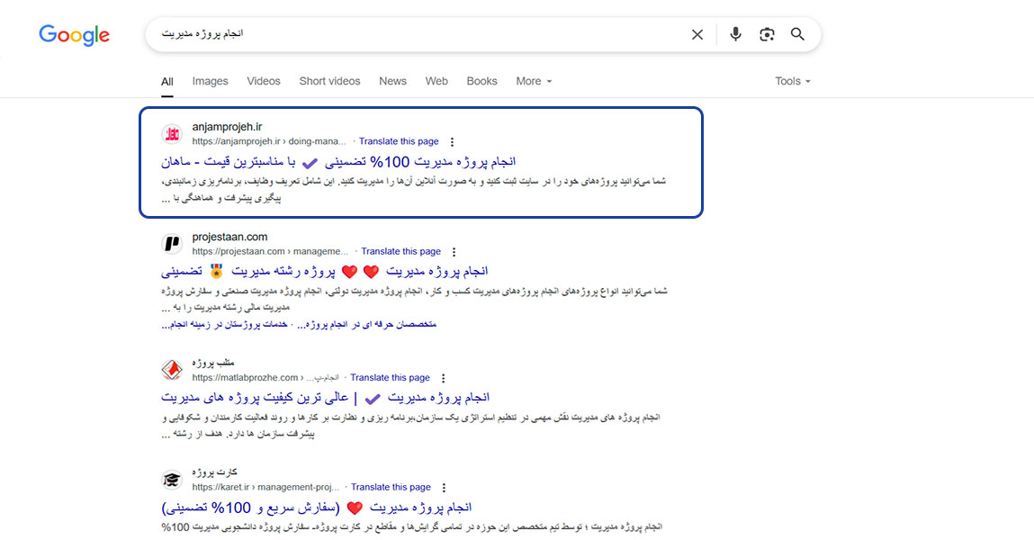Translate the matlabprozhe.com page

coord(390,378)
